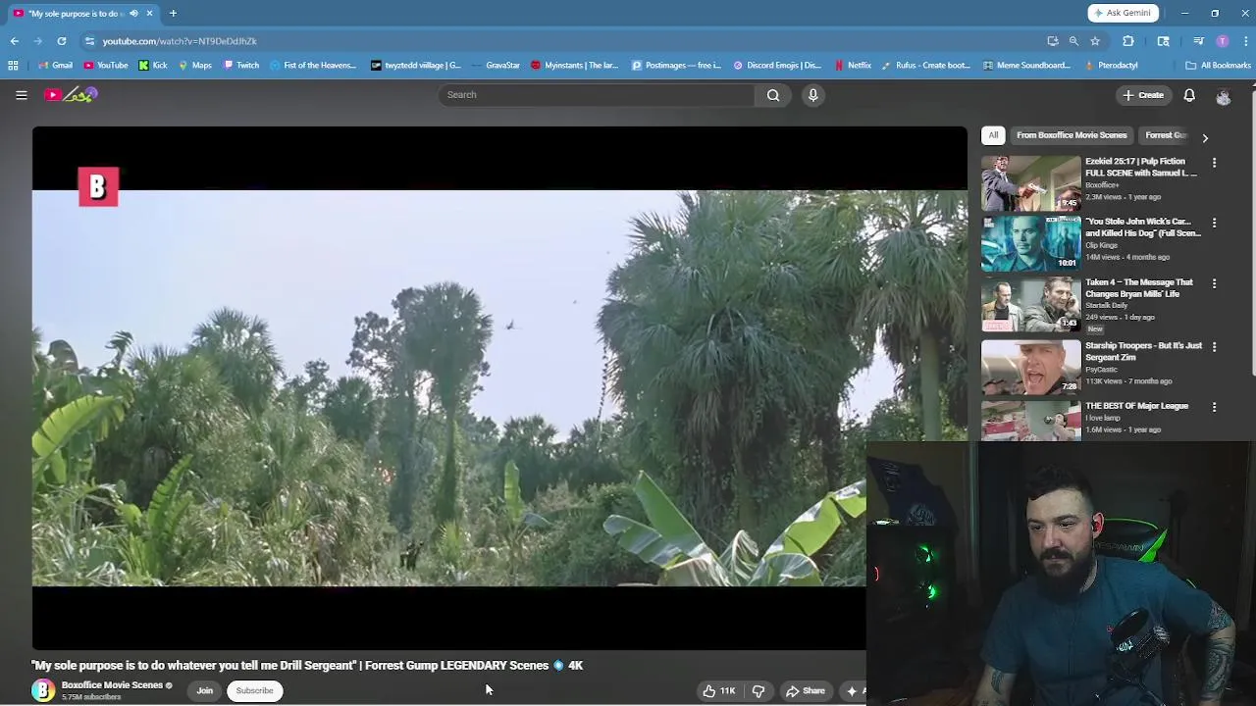The image size is (1256, 706).
Task: Open the YouTube account avatar menu
Action: 1223,96
